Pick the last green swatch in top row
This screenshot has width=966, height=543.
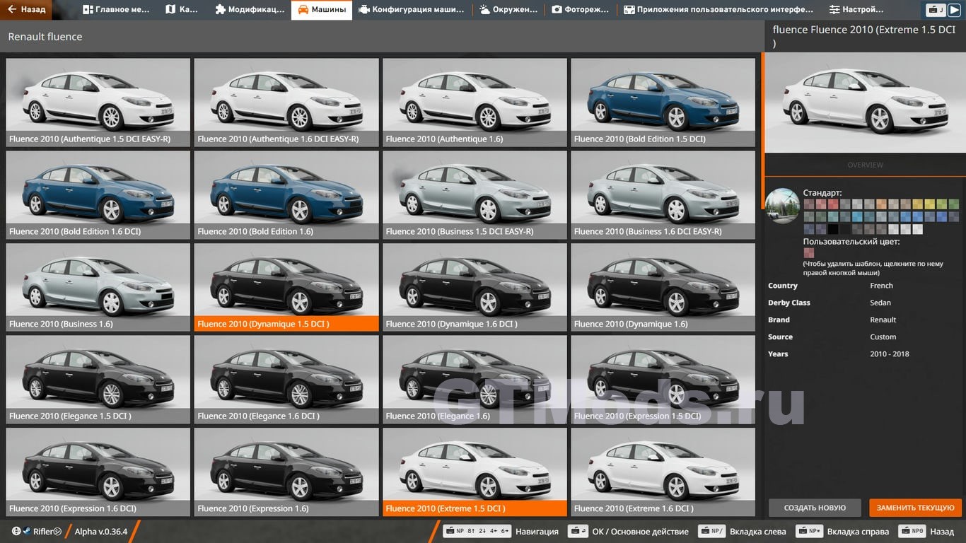[954, 204]
